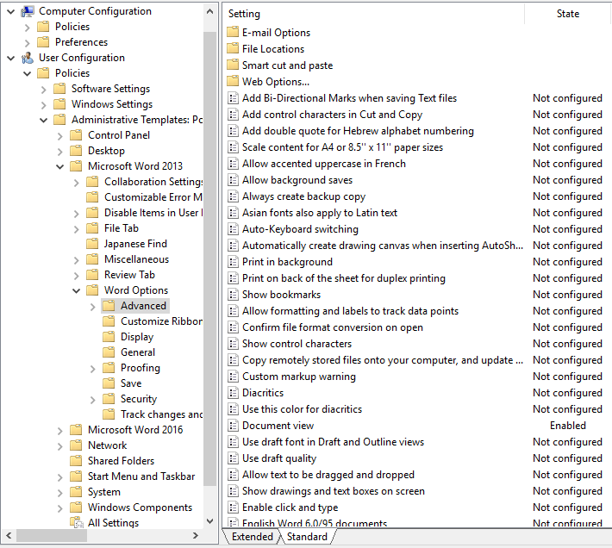This screenshot has width=612, height=548.
Task: Switch to the Extended tab
Action: point(252,537)
